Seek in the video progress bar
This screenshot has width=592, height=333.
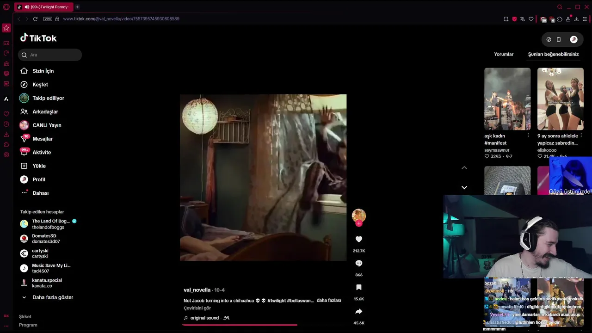[x=264, y=325]
